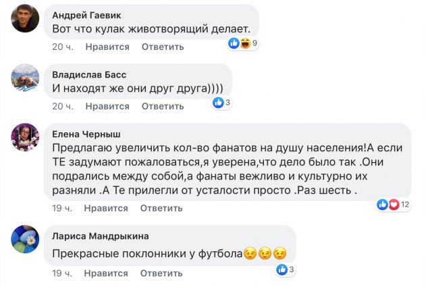Reply to Андрей Гаевик's comment

tap(163, 47)
